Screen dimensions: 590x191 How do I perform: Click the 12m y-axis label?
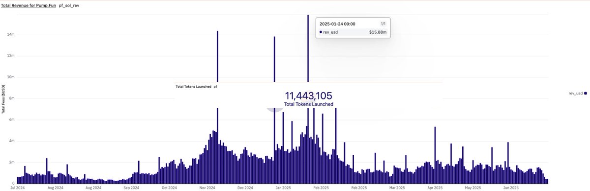tap(11, 55)
